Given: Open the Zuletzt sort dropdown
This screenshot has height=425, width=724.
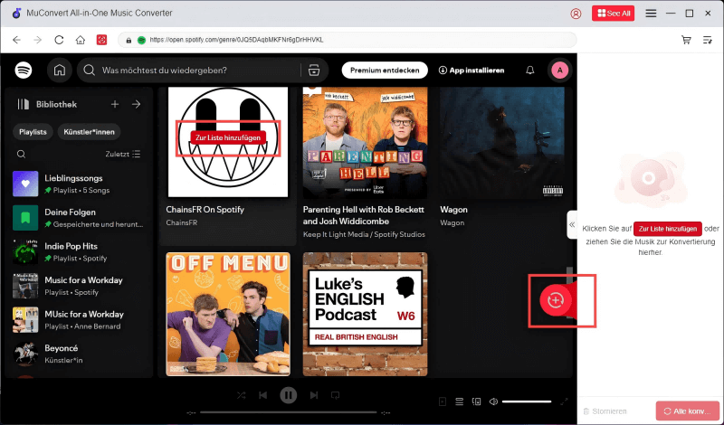Looking at the screenshot, I should pyautogui.click(x=122, y=155).
